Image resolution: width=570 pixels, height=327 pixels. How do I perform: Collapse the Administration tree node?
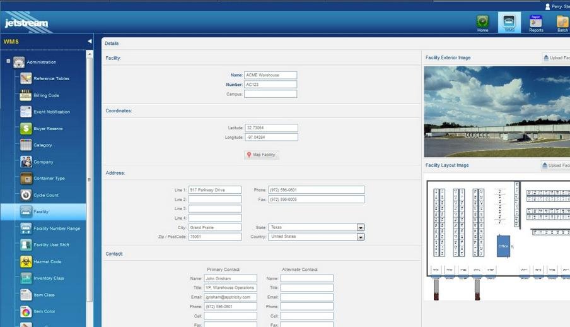8,62
